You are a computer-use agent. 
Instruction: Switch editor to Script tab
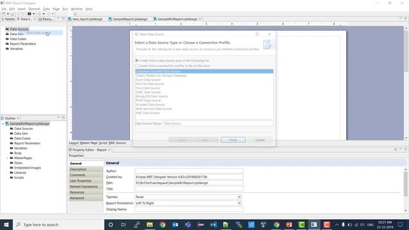coord(103,143)
